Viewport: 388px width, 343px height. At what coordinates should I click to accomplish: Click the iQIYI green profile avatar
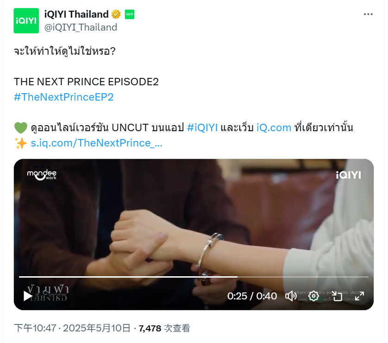tap(26, 20)
